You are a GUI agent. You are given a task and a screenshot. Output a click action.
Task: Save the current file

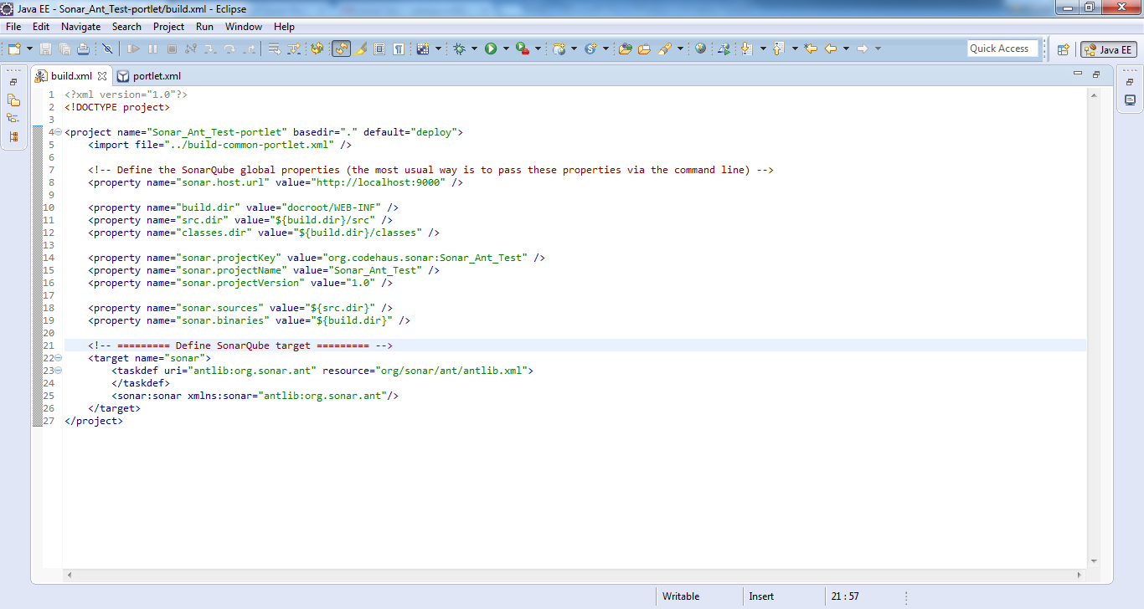point(44,49)
